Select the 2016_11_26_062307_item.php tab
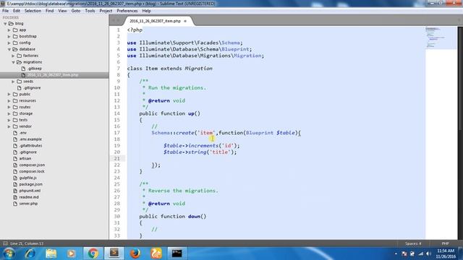The height and width of the screenshot is (260, 463). point(155,21)
